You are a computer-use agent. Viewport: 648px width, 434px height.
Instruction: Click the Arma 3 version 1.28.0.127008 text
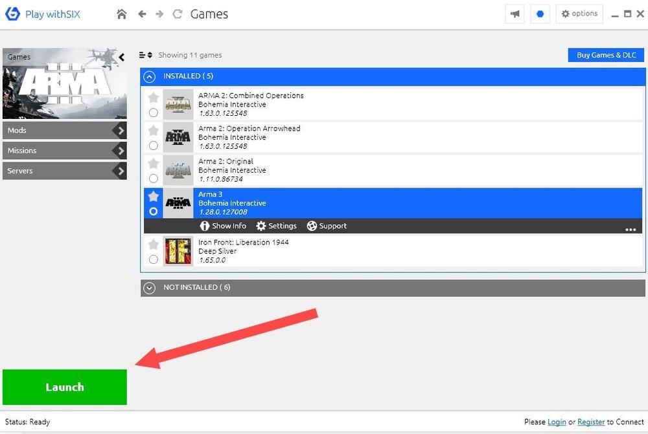(x=223, y=212)
